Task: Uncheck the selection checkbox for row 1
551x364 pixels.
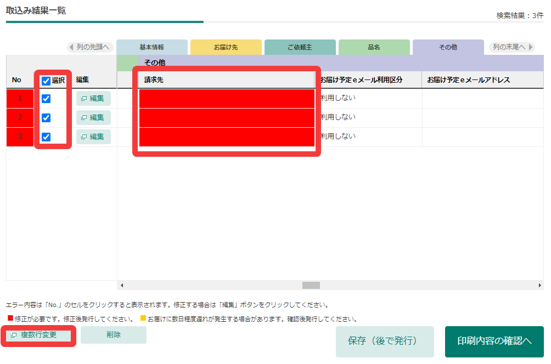Action: (46, 99)
